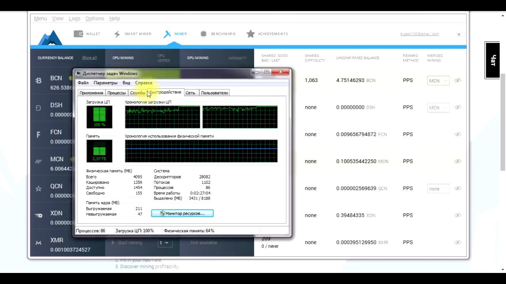Click 'Физическая память: 64%' in the status bar

[x=189, y=231]
